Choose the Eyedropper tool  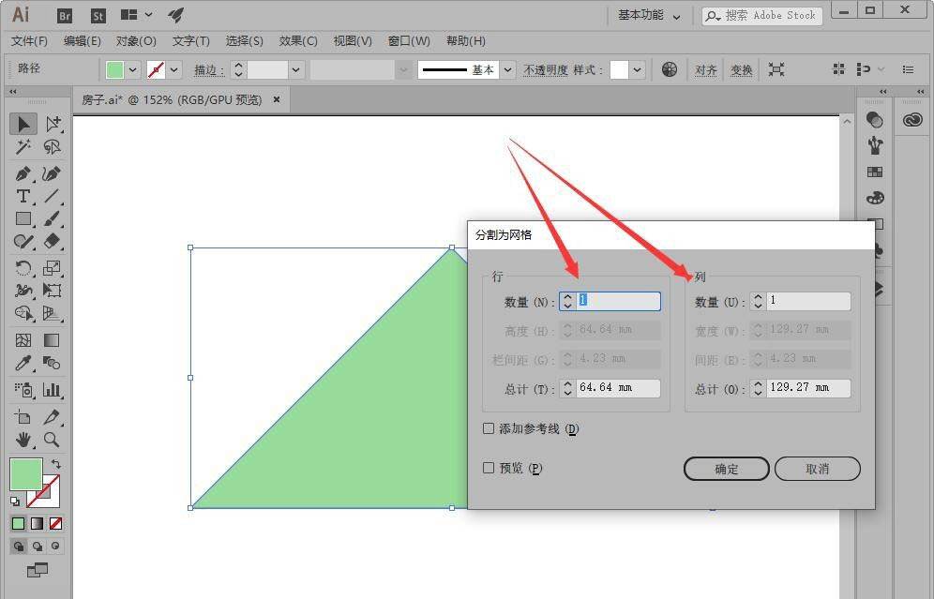[23, 363]
